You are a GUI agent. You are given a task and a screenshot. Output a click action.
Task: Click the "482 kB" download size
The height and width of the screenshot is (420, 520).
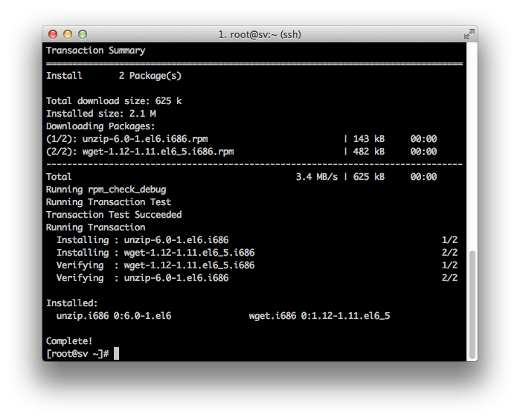369,152
